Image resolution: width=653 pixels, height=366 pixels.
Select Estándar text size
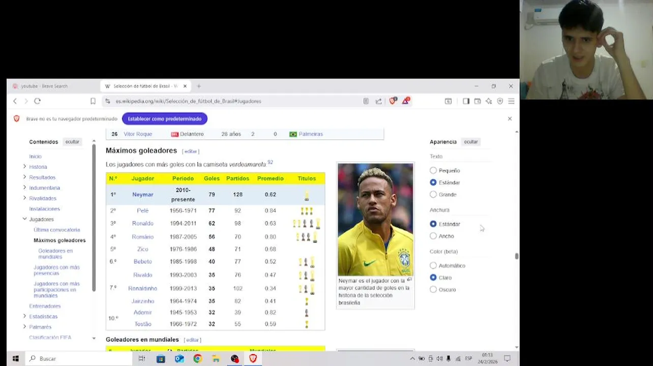coord(433,182)
